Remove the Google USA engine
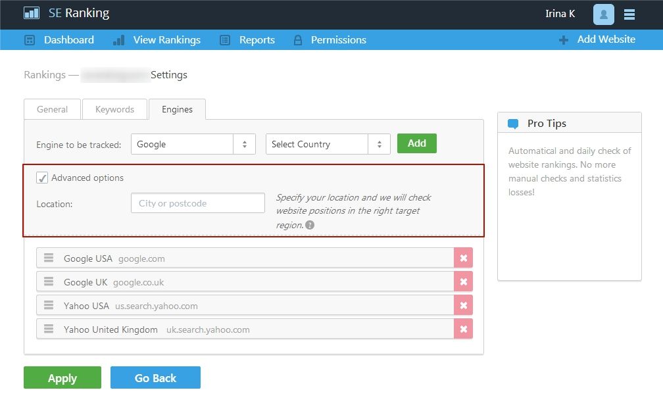This screenshot has width=663, height=413. [x=464, y=258]
